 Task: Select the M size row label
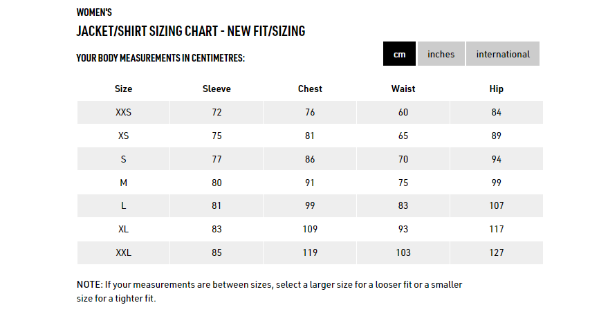123,183
